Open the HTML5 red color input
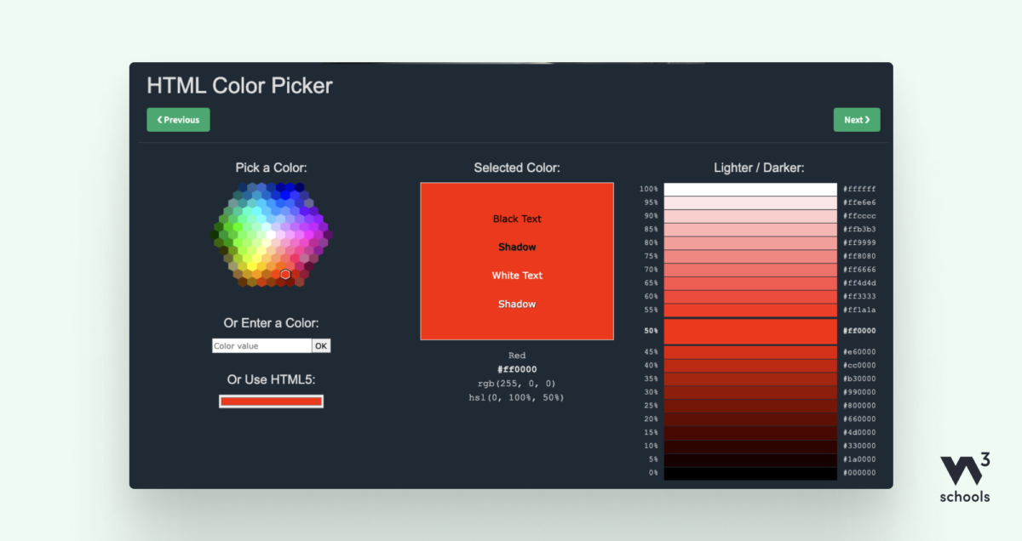This screenshot has height=541, width=1022. [271, 401]
